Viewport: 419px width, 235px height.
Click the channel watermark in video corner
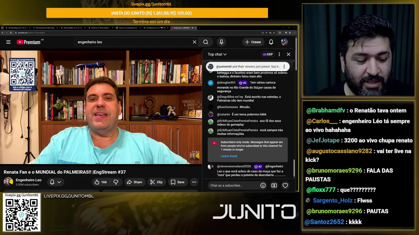194,155
